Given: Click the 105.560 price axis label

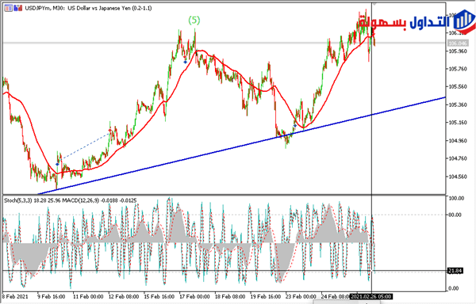Looking at the screenshot, I should pyautogui.click(x=458, y=87).
